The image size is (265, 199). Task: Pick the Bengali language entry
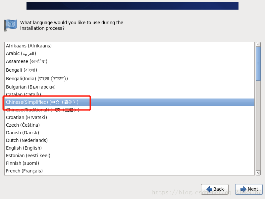[x=130, y=70]
